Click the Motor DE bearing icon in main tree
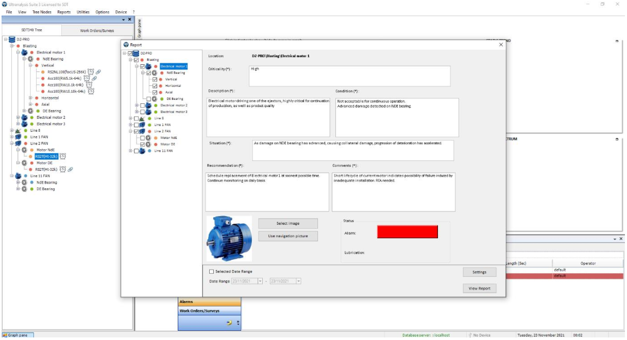Image resolution: width=627 pixels, height=340 pixels. (24, 163)
